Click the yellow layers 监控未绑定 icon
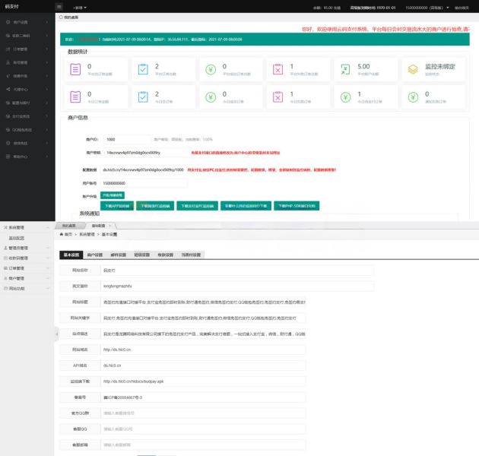Screen dimensions: 479x456 (413, 69)
